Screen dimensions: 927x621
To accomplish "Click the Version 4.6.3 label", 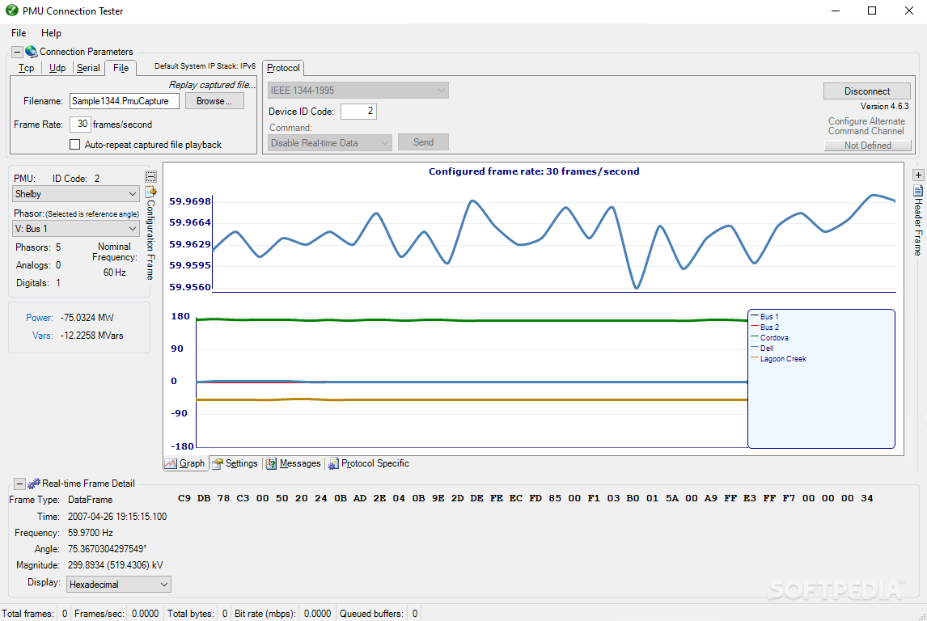I will (x=884, y=107).
